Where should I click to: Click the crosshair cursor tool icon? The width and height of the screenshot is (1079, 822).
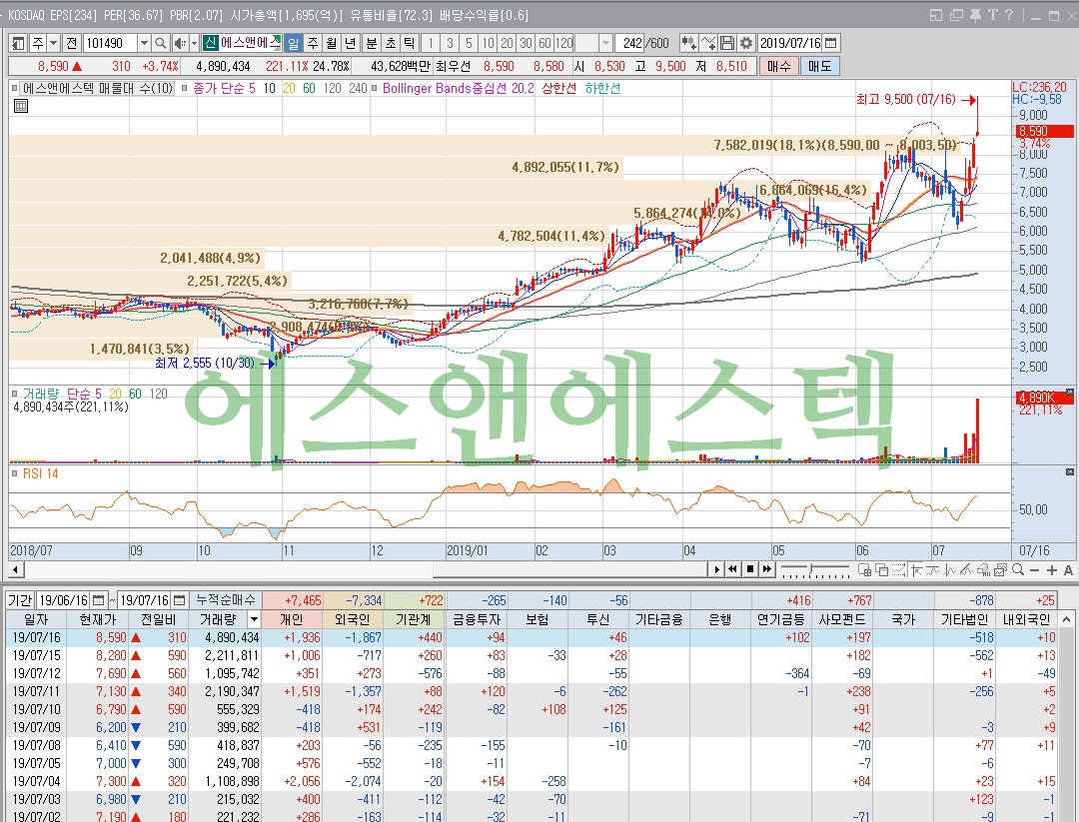pos(916,569)
